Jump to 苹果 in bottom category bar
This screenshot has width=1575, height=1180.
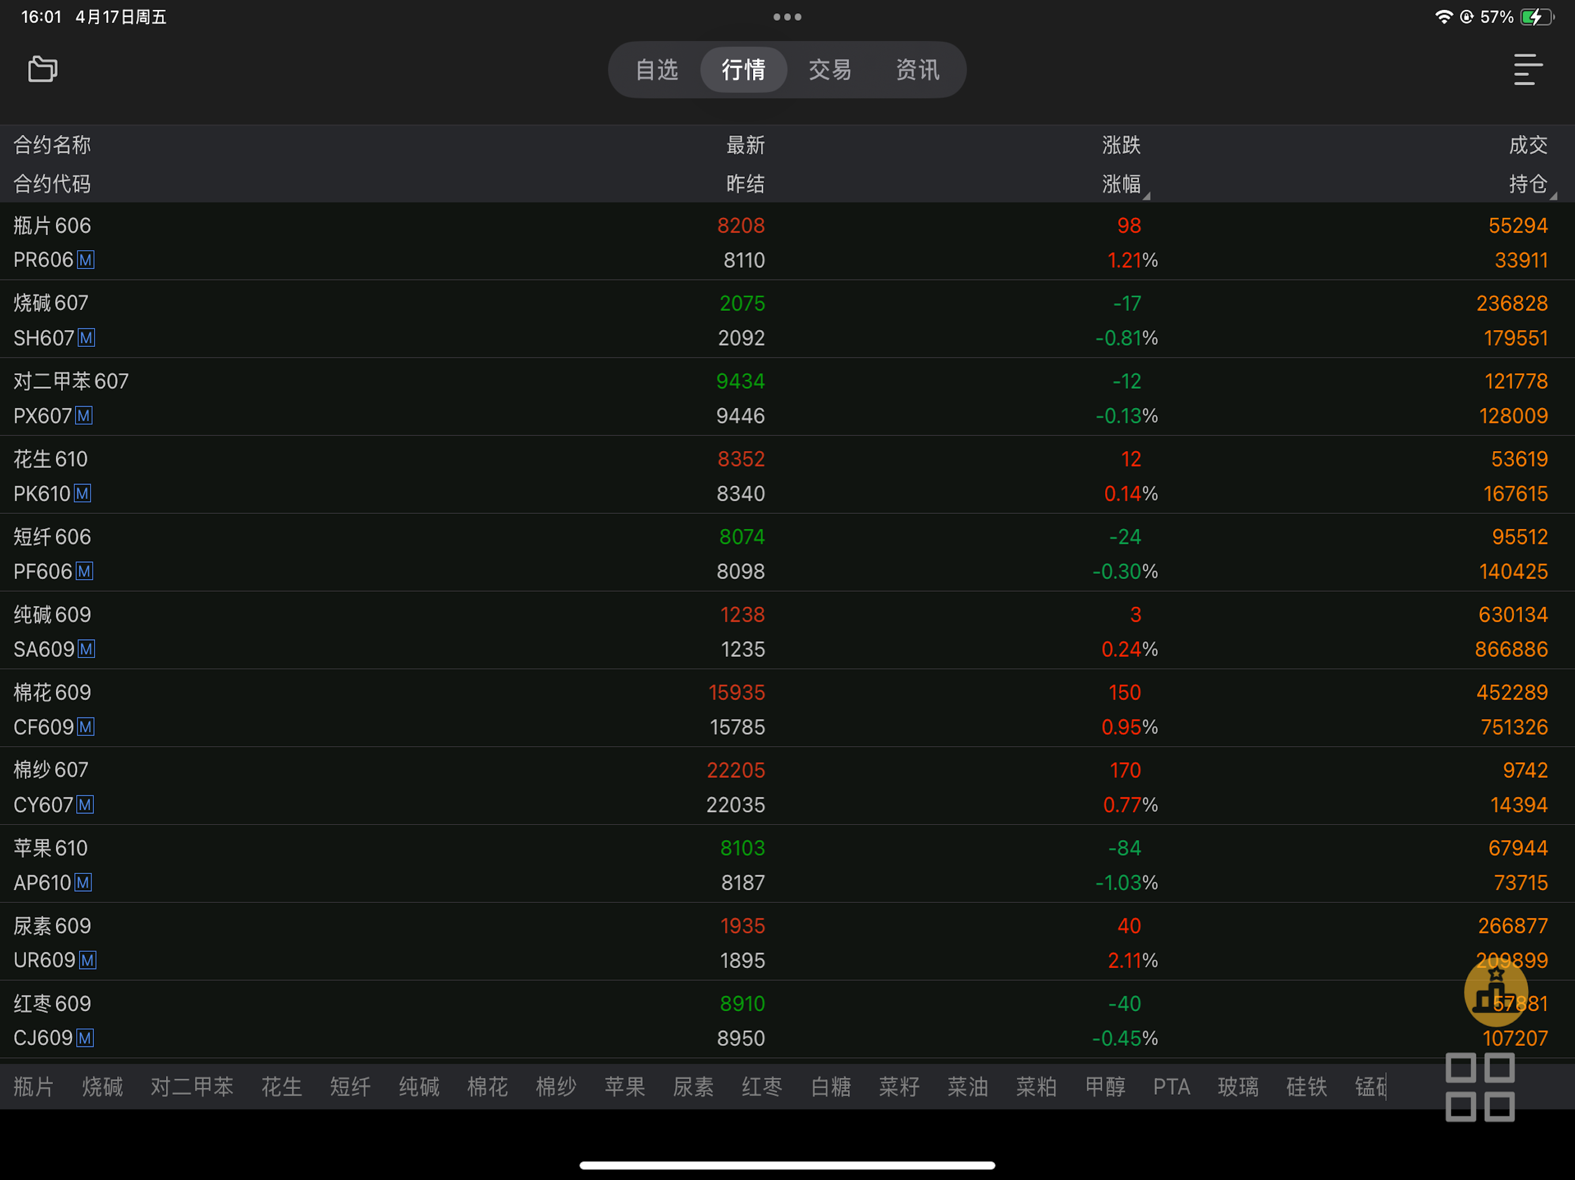pos(625,1087)
